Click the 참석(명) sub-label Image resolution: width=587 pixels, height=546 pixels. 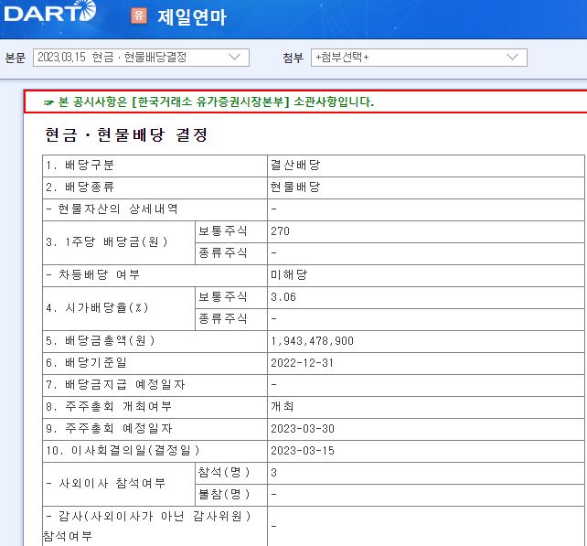click(224, 472)
